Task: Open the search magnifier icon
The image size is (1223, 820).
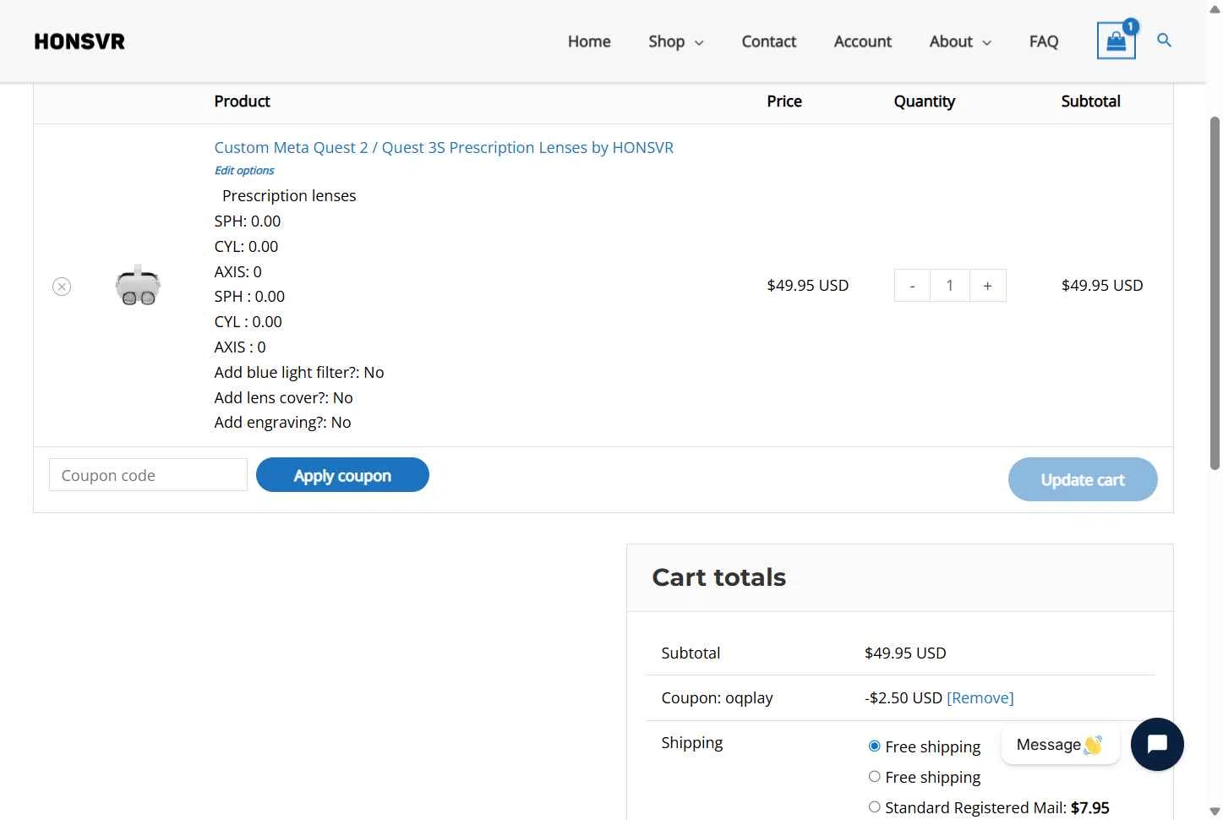Action: tap(1164, 40)
